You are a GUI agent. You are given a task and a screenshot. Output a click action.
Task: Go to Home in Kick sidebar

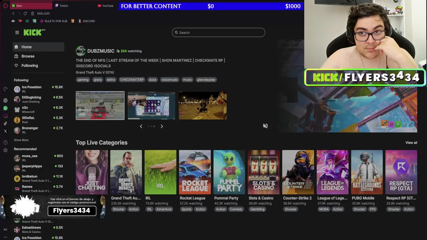38,47
